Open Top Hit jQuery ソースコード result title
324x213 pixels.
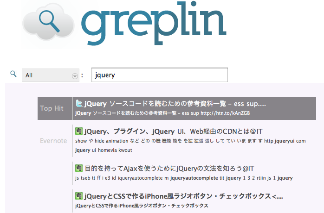175,104
